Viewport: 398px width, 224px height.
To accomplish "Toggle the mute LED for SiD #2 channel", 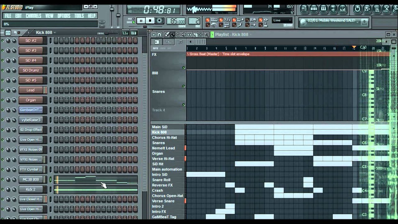I will tap(2, 40).
